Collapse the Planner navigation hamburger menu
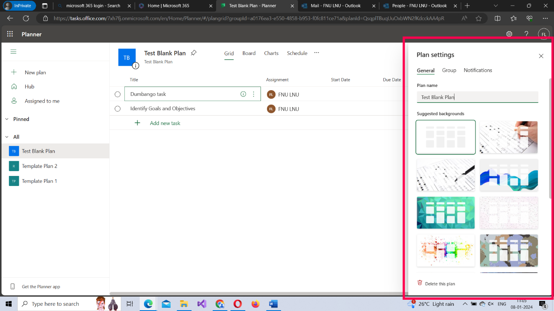Screen dimensions: 554x311 pos(14,52)
